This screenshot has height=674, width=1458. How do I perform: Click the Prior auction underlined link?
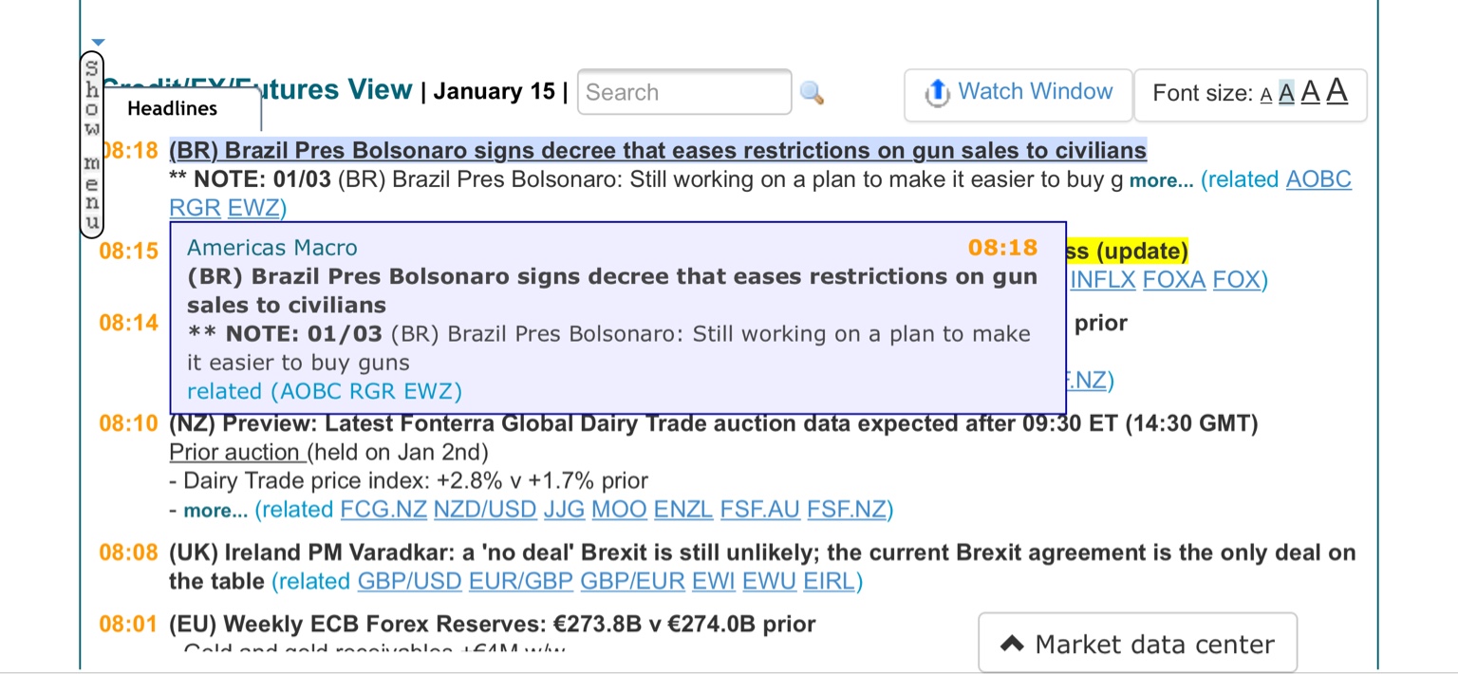[x=234, y=452]
